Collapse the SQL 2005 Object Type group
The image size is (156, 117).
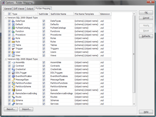point(6,59)
